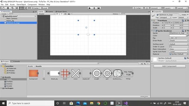Click the Position X input field

167,23
